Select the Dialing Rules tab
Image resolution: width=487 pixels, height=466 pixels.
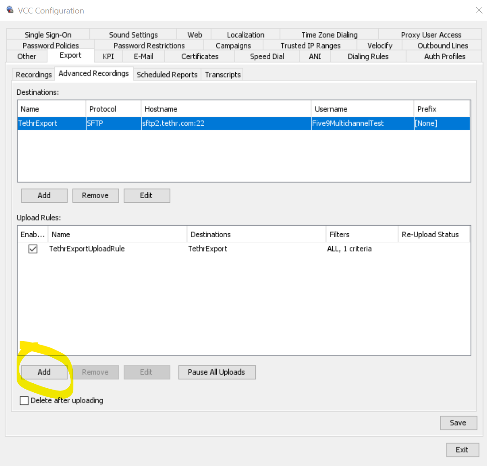(x=368, y=56)
